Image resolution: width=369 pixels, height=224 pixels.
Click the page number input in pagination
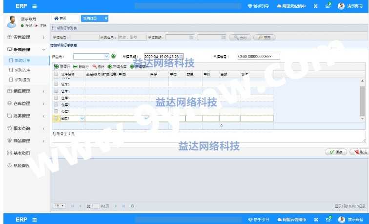click(95, 206)
